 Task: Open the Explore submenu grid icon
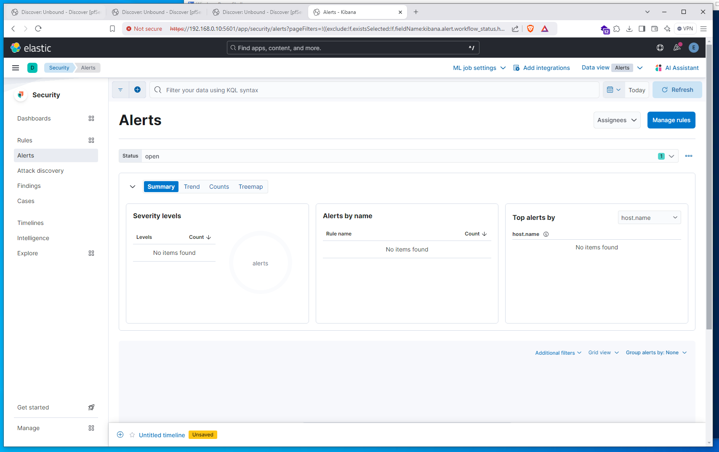tap(91, 253)
